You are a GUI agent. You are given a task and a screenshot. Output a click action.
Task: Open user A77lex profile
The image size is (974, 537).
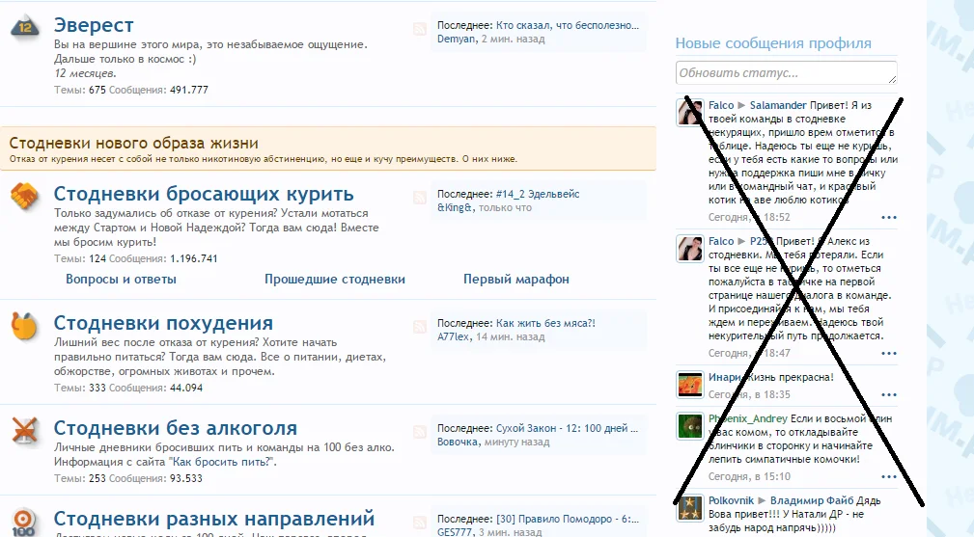pyautogui.click(x=454, y=336)
